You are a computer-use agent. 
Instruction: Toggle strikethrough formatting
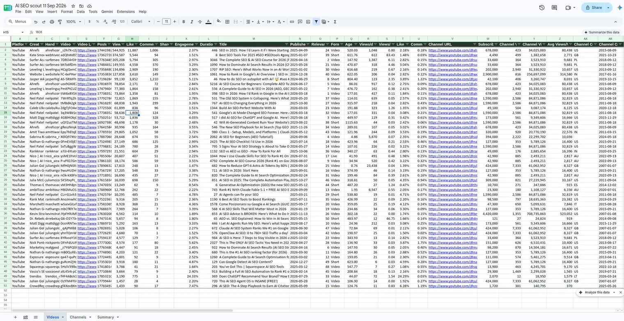pos(200,22)
